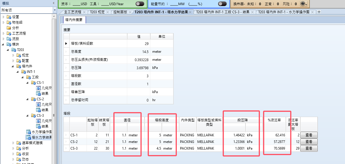
Task: Expand the 设置 tree node arrow
Action: [x=3, y=17]
